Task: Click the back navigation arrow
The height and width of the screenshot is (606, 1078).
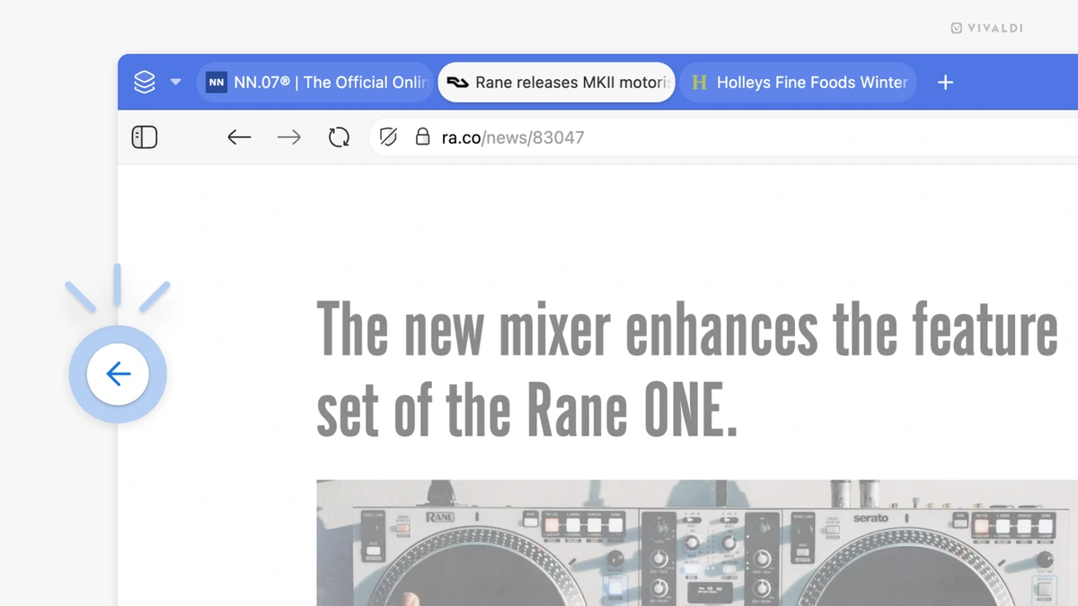Action: point(238,136)
